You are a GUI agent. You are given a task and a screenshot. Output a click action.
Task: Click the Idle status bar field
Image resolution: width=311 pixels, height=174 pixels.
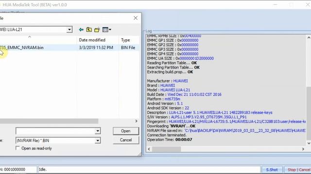[149, 170]
